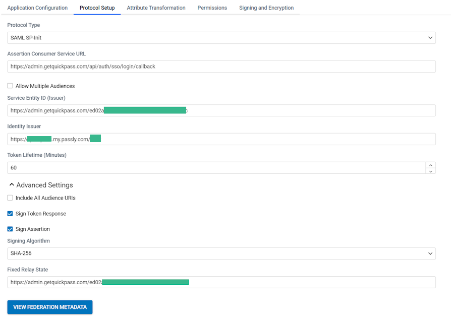Viewport: 451px width, 318px height.
Task: Increase Token Lifetime with the up arrow
Action: 430,165
